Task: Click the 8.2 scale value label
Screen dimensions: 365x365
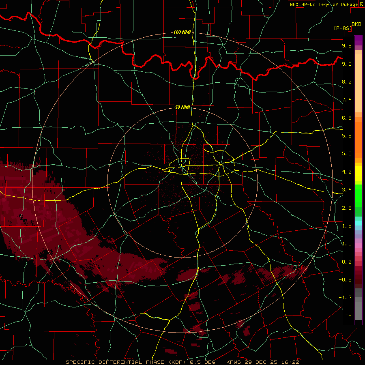Action: pyautogui.click(x=347, y=82)
